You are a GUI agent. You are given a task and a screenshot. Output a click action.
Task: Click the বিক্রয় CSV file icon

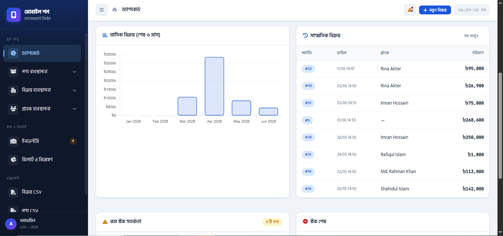click(13, 192)
